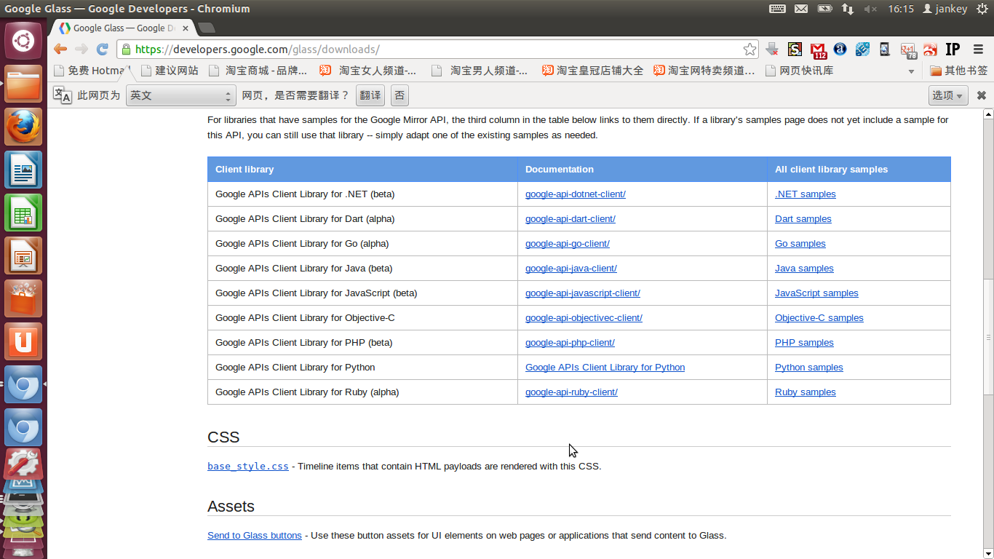
Task: Open the 淘宝皇冠店铺大全 bookmark
Action: pos(593,71)
